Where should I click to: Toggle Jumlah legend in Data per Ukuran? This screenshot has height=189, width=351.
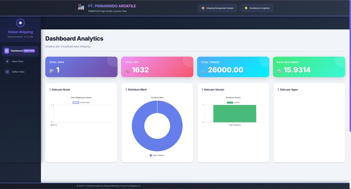233,103
